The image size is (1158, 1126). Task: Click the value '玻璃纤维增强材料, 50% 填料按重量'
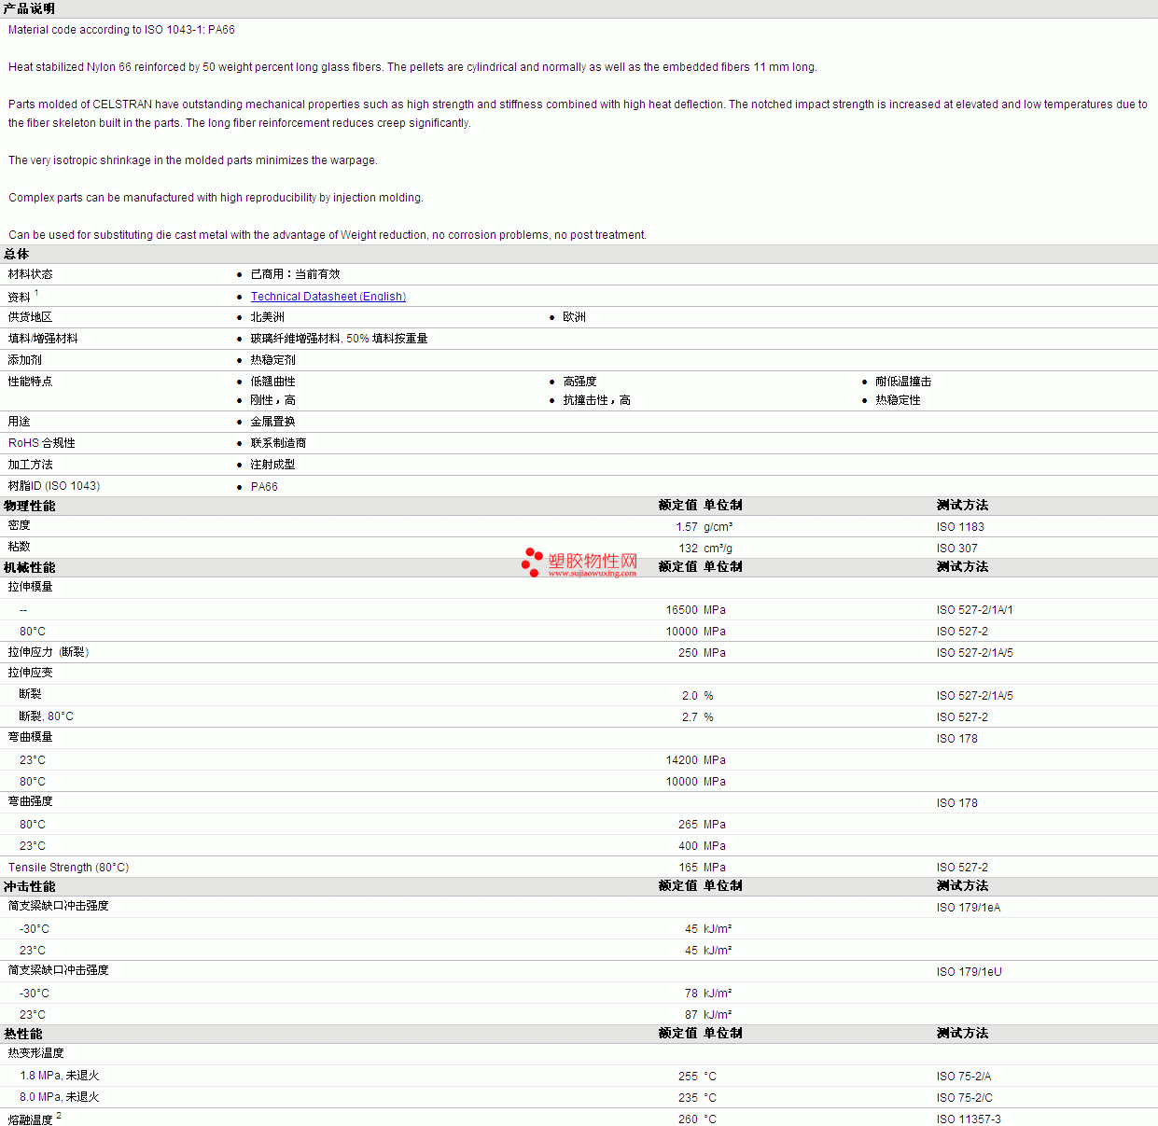point(339,339)
